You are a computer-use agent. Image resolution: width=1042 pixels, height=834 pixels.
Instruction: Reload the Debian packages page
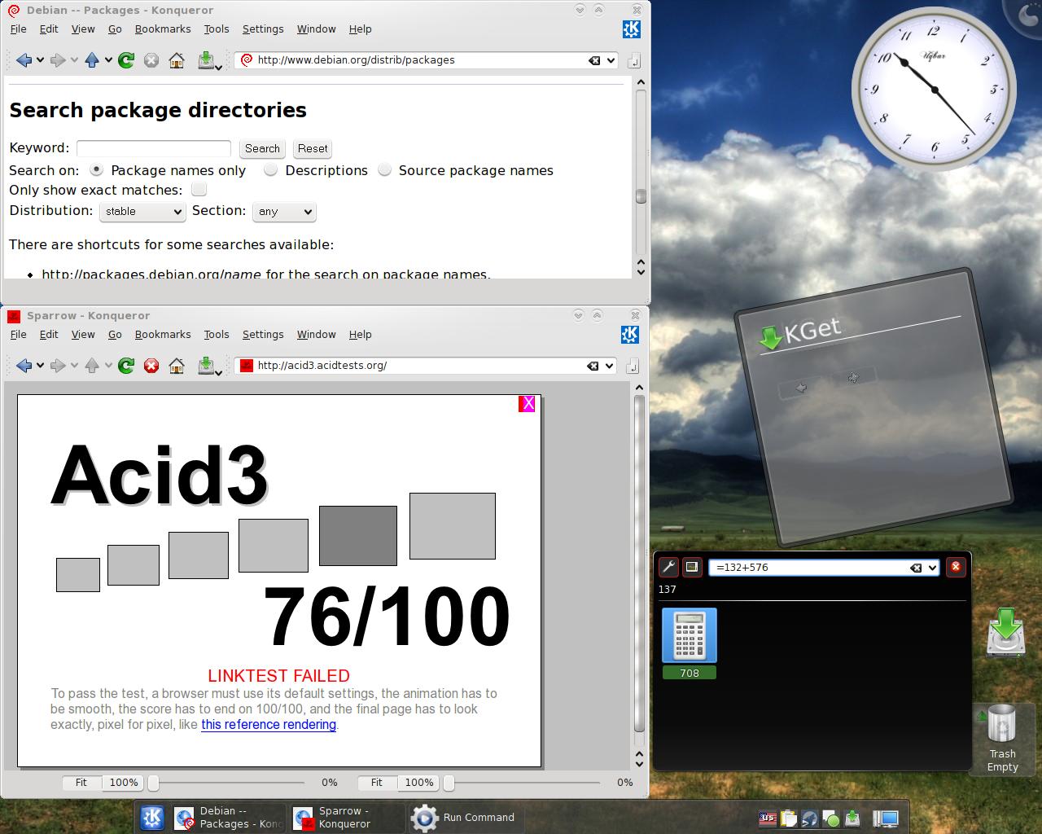pyautogui.click(x=126, y=60)
